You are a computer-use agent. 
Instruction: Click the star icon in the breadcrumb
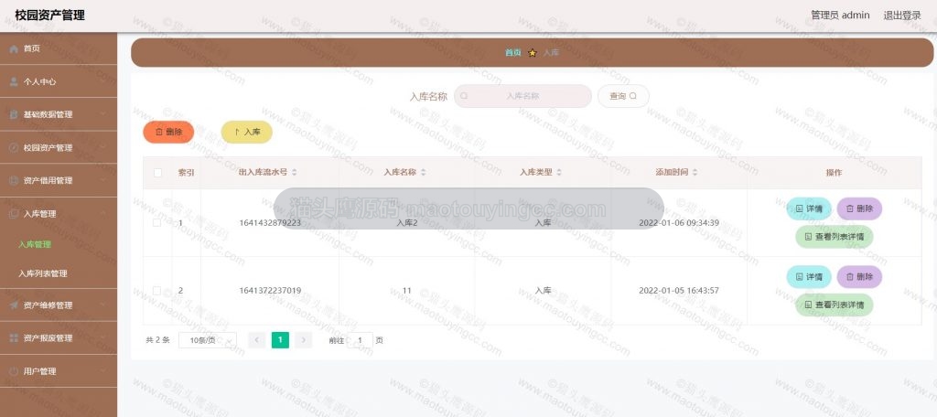tap(533, 53)
